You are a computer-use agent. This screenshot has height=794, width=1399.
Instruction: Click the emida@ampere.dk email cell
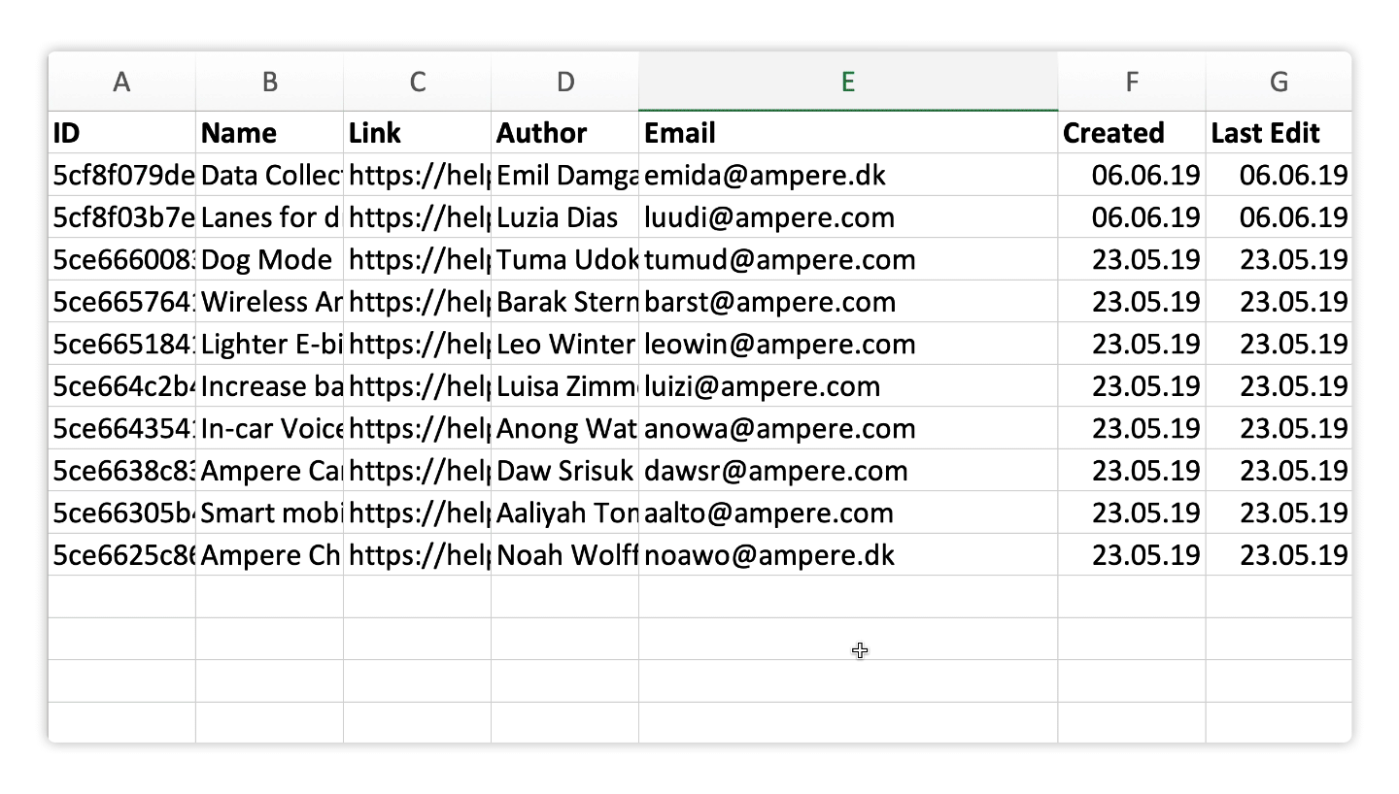(x=848, y=175)
